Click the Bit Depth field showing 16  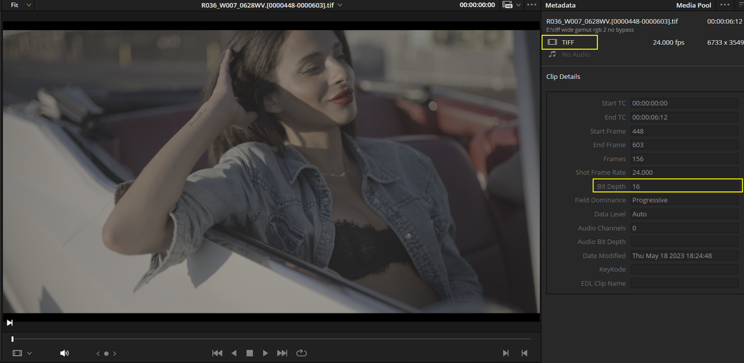[684, 187]
